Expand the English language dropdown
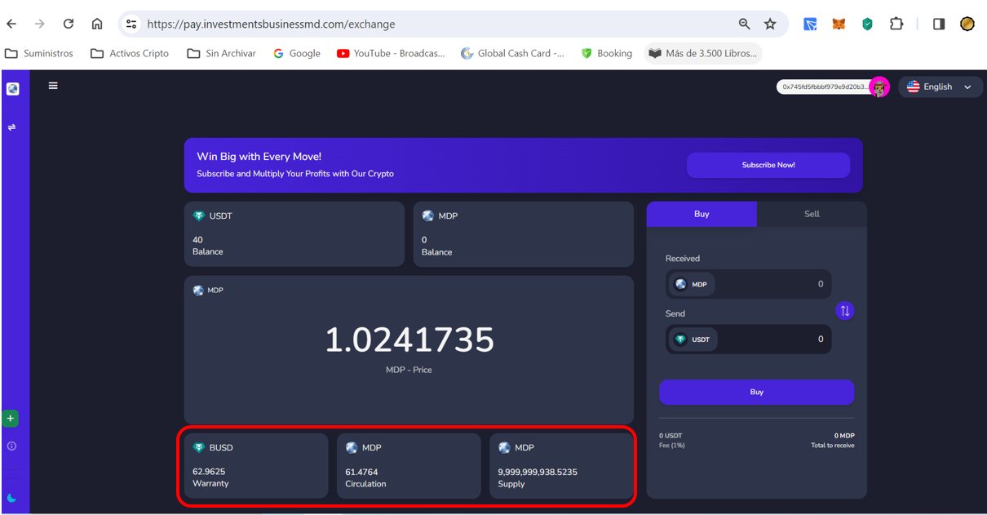The width and height of the screenshot is (987, 515). point(941,87)
